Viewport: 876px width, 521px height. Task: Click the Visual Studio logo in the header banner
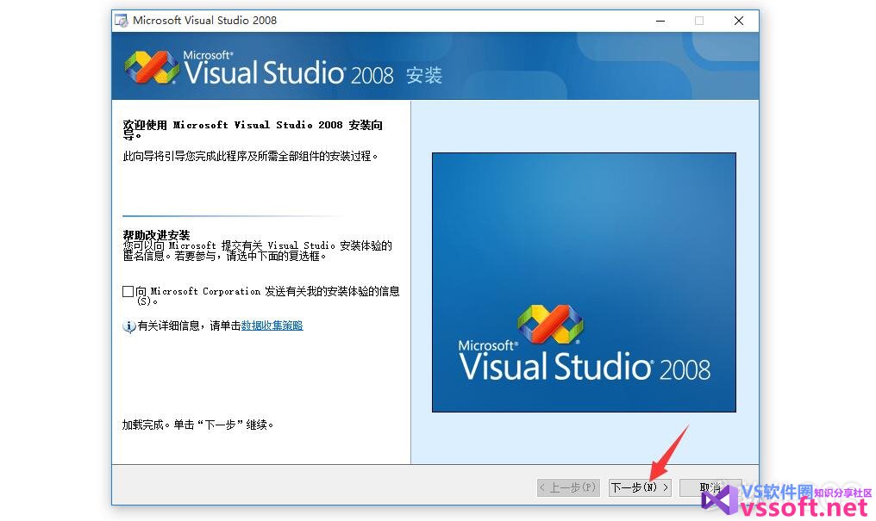point(152,67)
